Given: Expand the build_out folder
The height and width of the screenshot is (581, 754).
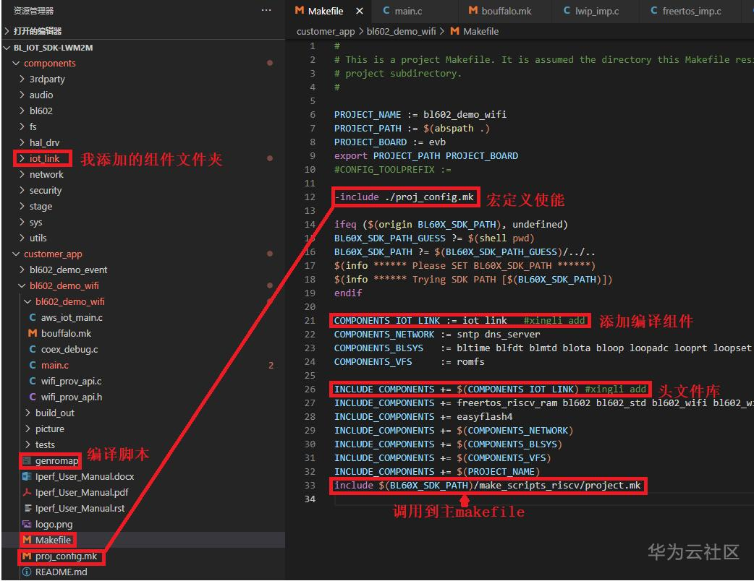Looking at the screenshot, I should click(x=55, y=413).
